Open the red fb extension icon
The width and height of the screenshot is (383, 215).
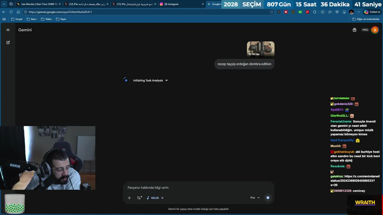(286, 12)
